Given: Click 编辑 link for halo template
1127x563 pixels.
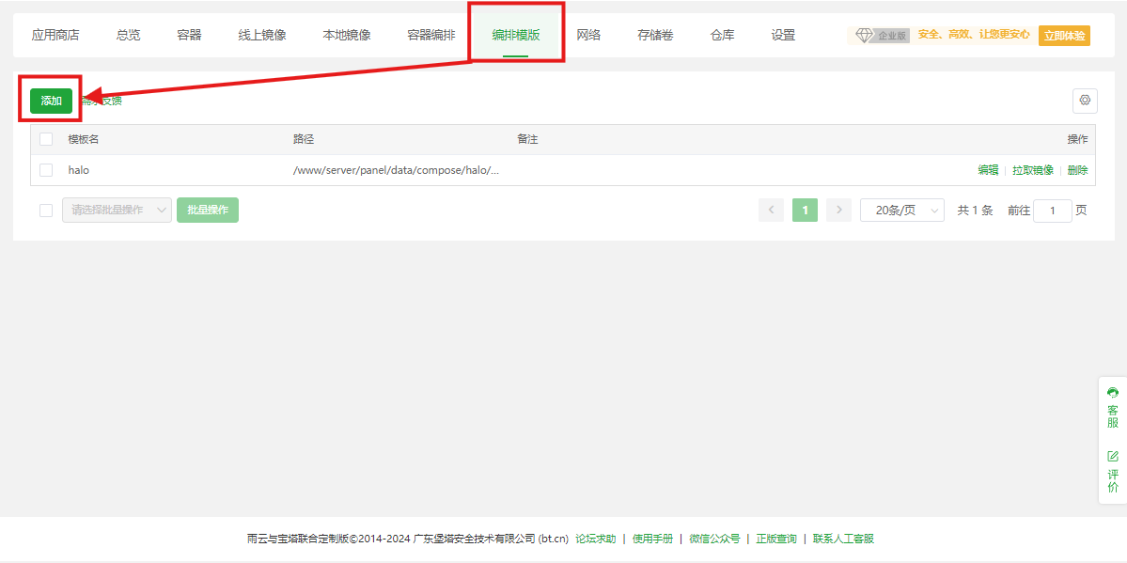Looking at the screenshot, I should 988,170.
